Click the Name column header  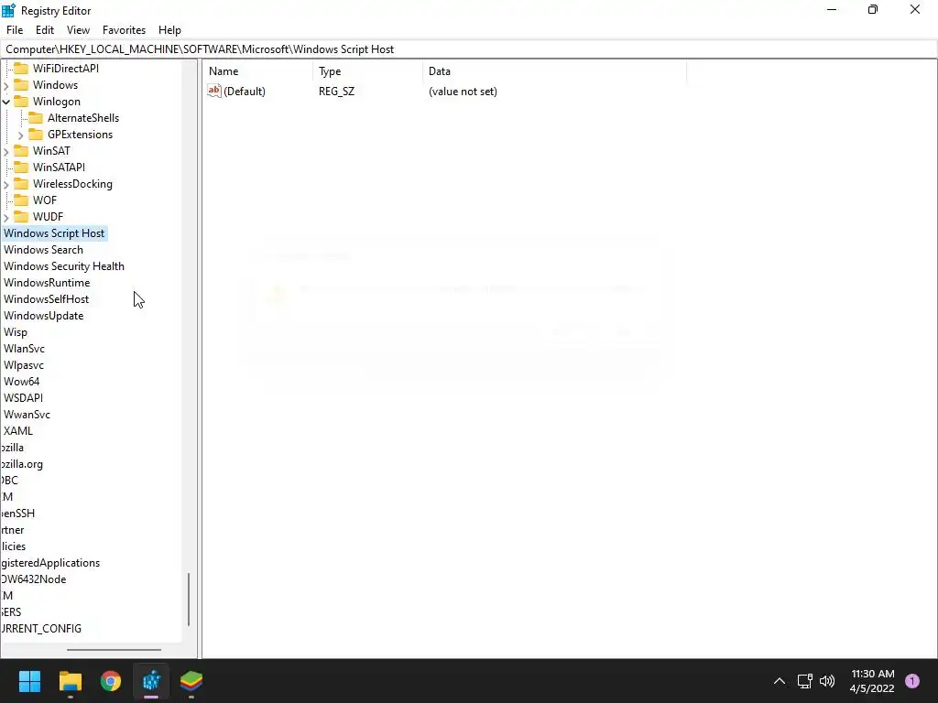[257, 71]
